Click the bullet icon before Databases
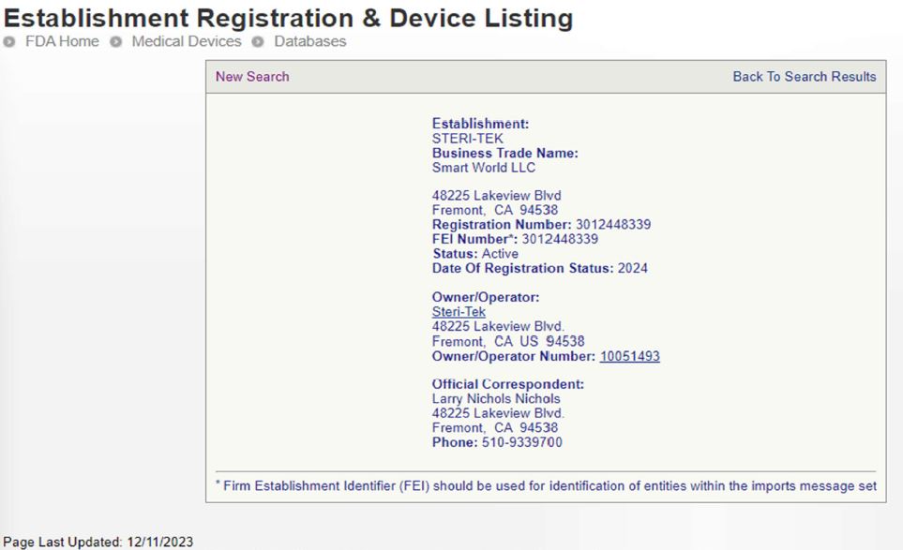Viewport: 903px width, 550px height. tap(258, 42)
